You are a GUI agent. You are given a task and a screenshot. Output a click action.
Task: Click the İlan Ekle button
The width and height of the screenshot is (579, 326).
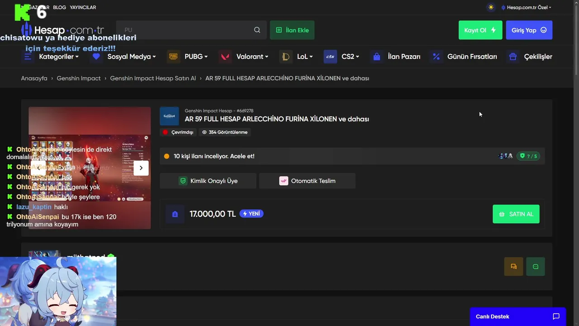(x=292, y=30)
